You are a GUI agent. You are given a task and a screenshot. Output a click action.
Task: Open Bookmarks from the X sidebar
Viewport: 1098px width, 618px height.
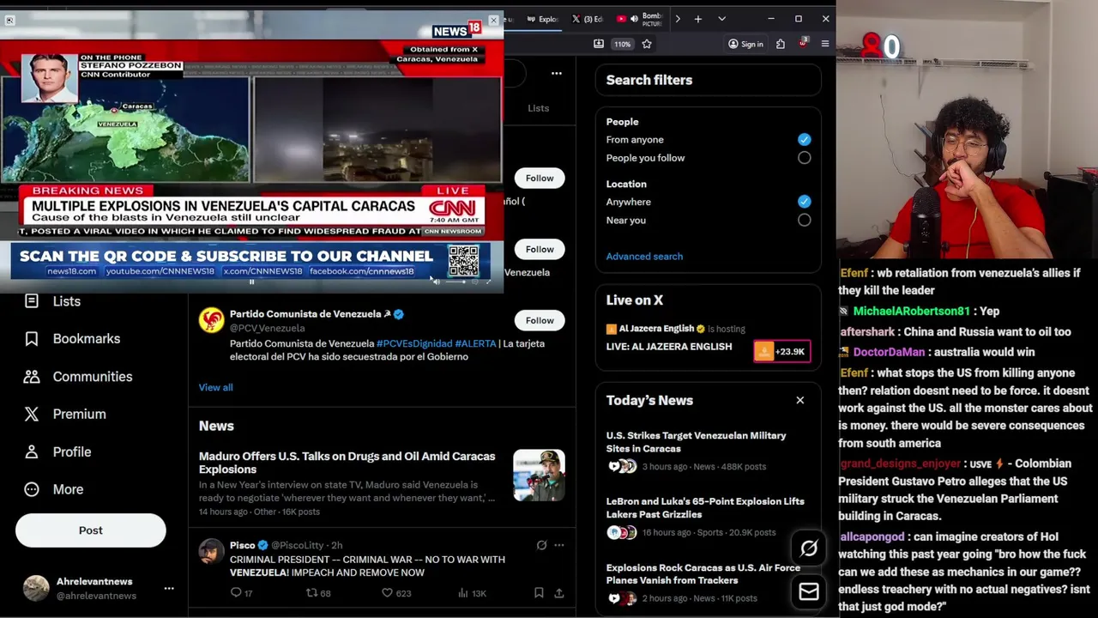point(72,339)
